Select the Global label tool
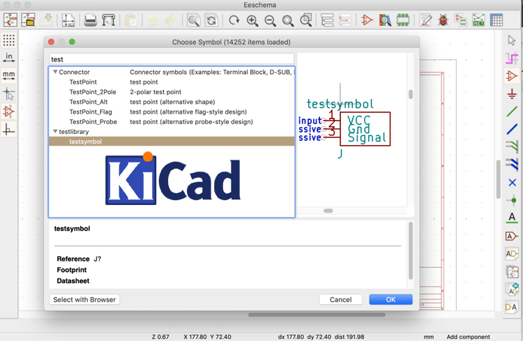Screen dimensions: 523x341 coord(512,236)
